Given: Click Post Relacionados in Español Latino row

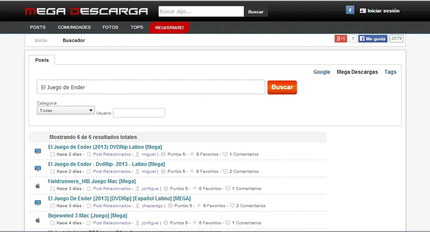Looking at the screenshot, I should coord(112,206).
